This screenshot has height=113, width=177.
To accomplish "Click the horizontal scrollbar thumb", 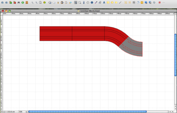I will (x=87, y=111).
